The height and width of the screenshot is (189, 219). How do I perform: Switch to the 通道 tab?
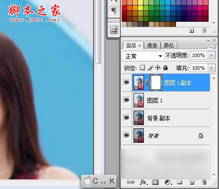pos(152,45)
